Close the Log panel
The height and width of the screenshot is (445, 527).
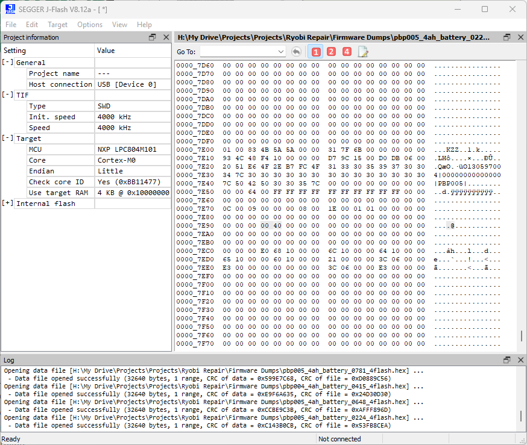coord(520,359)
